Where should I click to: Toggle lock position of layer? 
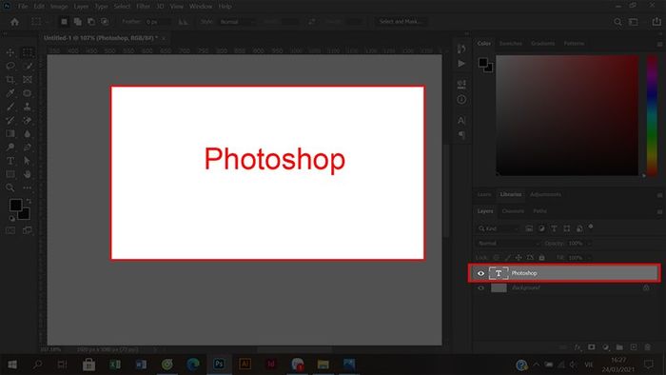coord(519,257)
